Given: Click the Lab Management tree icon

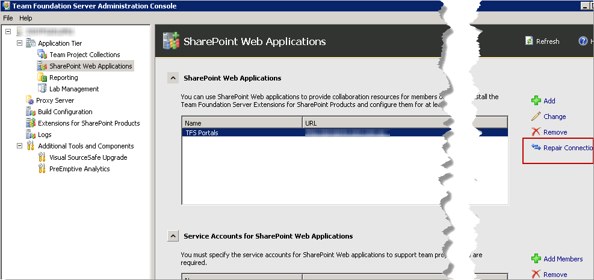Looking at the screenshot, I should [x=42, y=88].
